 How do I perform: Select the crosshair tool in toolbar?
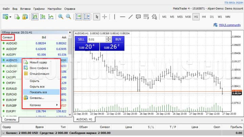[x=105, y=17]
